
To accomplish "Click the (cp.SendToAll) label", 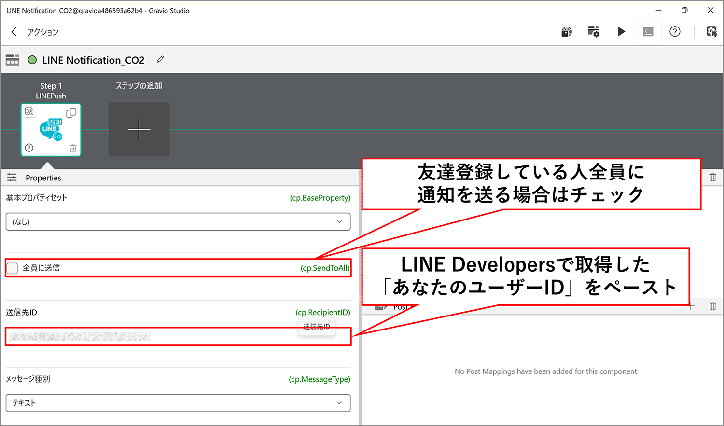I will (325, 268).
